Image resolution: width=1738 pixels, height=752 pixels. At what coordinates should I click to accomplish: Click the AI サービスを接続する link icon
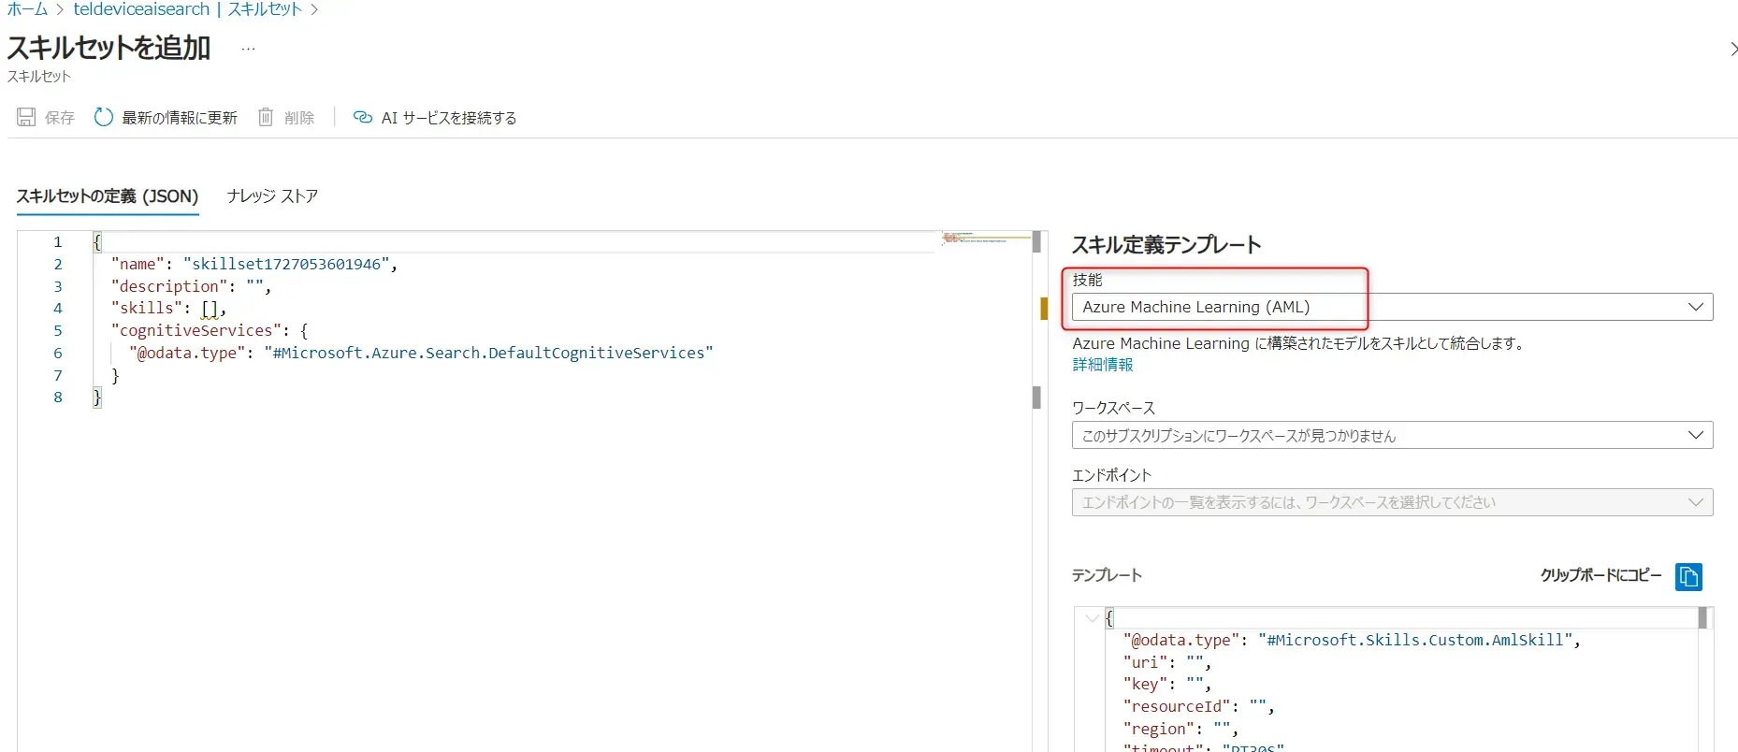click(362, 117)
